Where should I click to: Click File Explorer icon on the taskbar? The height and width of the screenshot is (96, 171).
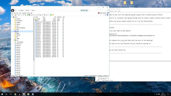28,94
